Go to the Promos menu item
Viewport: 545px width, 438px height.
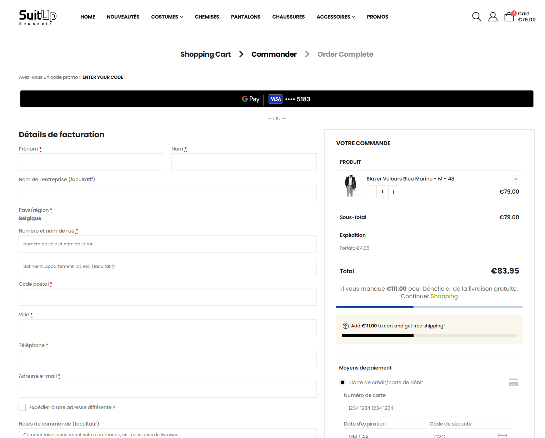(x=377, y=17)
